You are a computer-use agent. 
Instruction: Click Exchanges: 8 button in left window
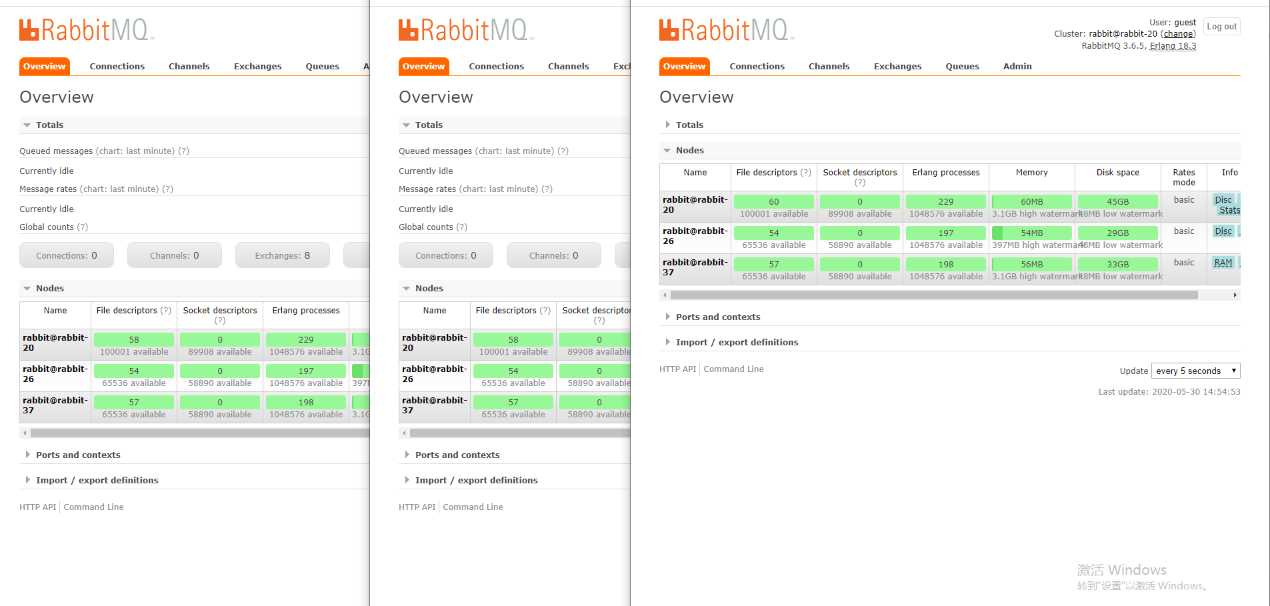click(283, 255)
